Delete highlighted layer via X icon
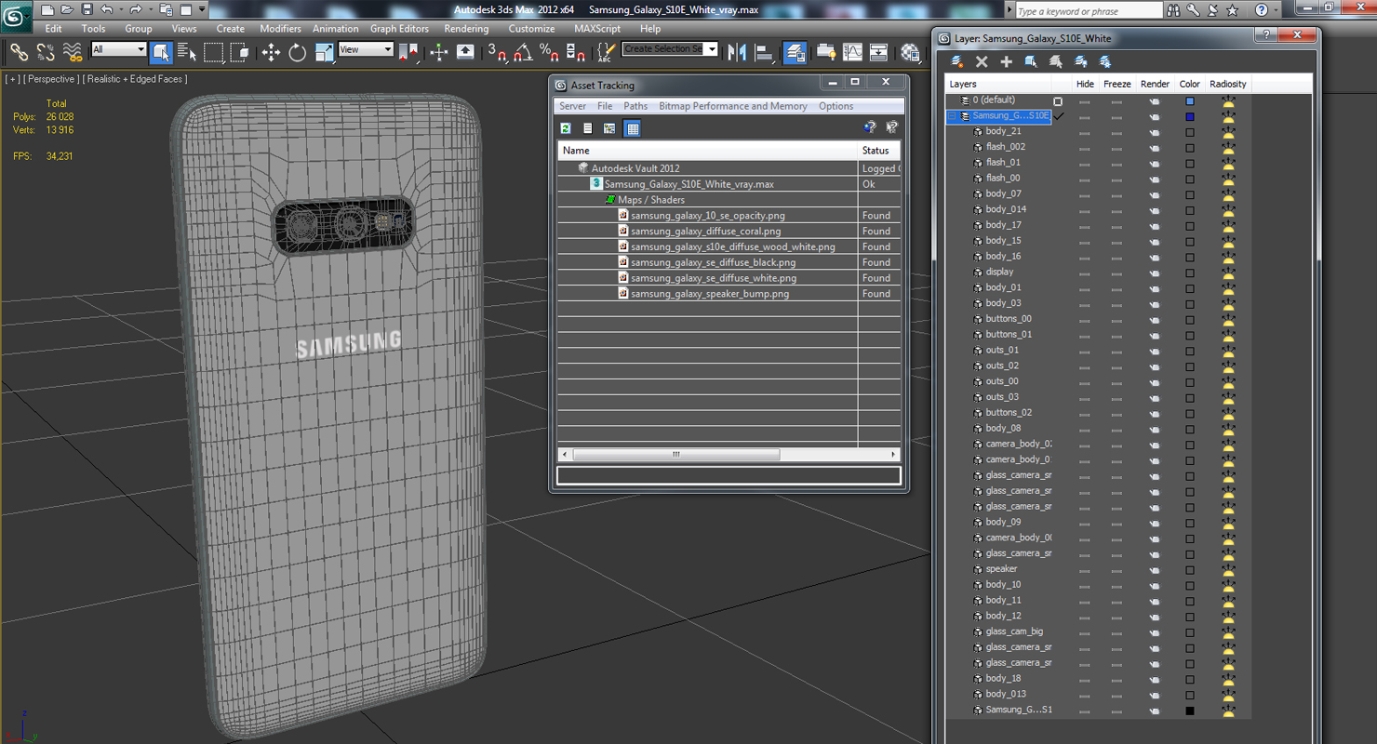 [982, 61]
